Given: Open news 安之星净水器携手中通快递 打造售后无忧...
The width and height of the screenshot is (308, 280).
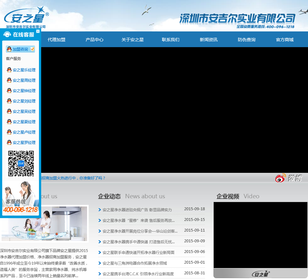Looking at the screenshot, I should pos(139,242).
